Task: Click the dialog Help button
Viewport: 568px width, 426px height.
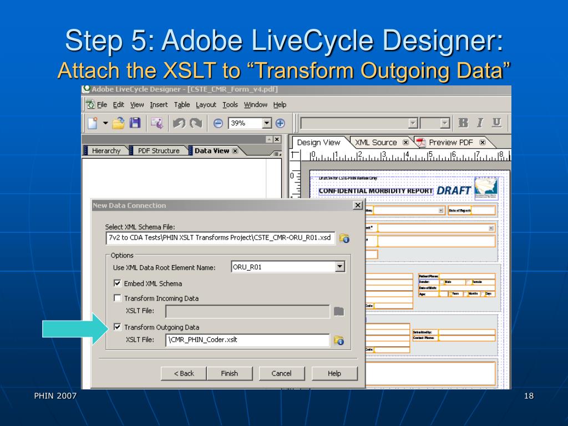Action: tap(334, 373)
